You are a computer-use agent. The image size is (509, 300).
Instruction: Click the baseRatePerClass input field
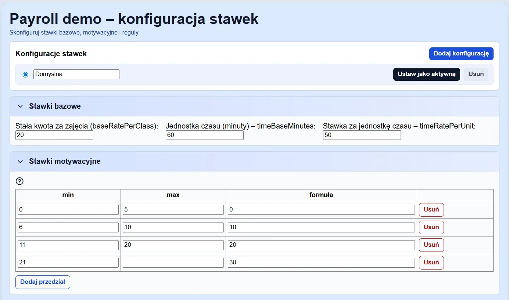click(x=54, y=135)
